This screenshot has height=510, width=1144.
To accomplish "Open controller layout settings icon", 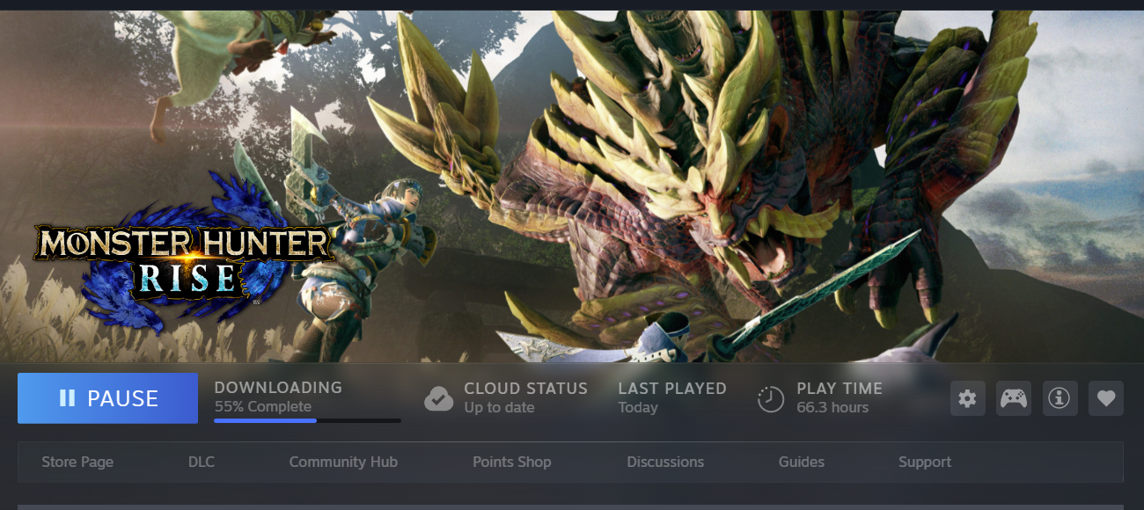I will tap(1013, 398).
